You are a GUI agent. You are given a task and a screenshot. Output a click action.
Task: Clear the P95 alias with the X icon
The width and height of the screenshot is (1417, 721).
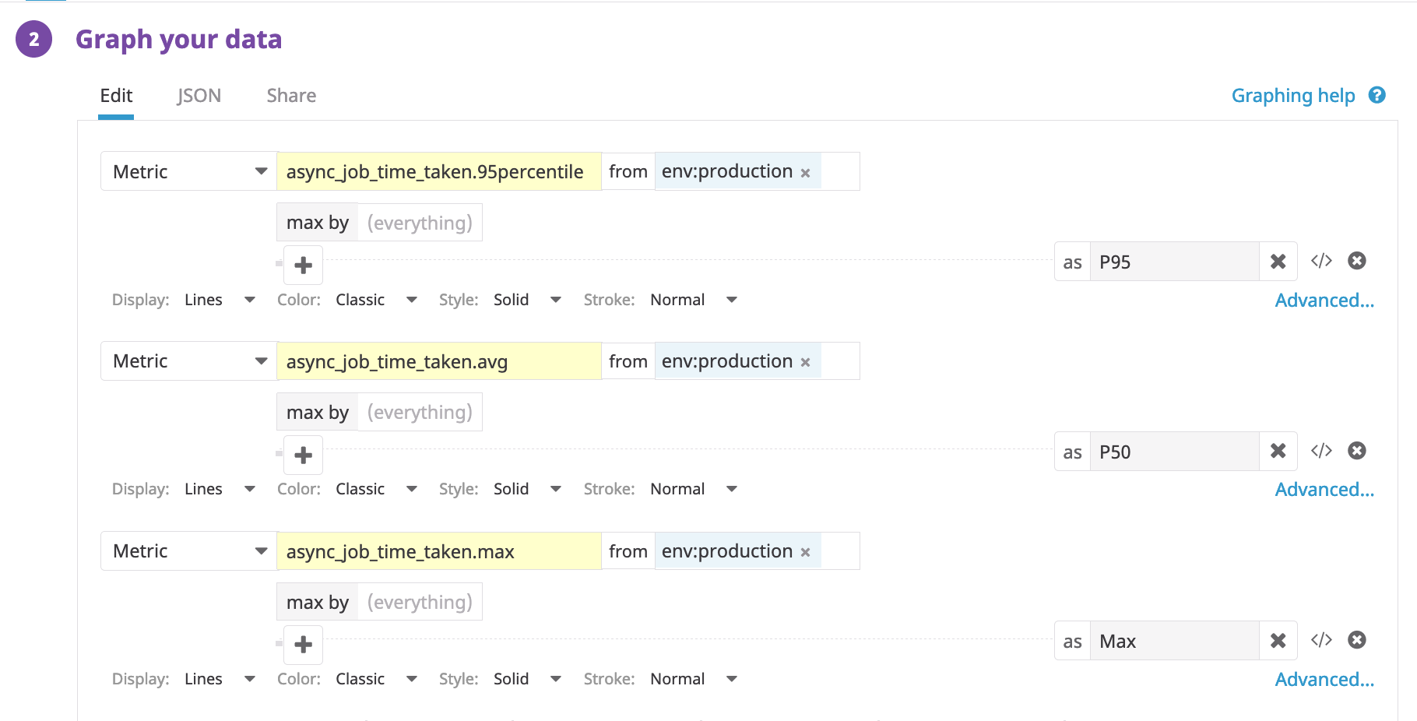pos(1278,262)
